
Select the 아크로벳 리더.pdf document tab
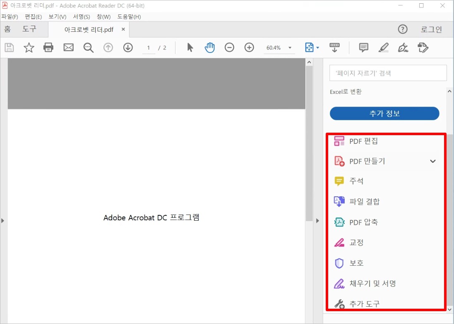(89, 29)
